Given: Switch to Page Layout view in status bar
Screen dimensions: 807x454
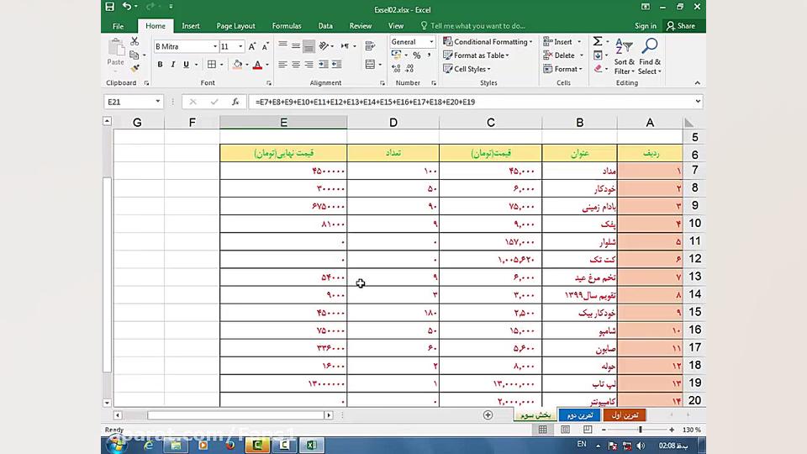Looking at the screenshot, I should click(x=565, y=430).
